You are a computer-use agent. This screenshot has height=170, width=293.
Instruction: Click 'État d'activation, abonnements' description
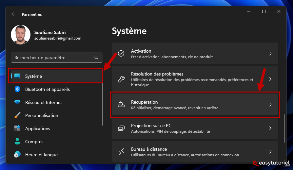172,57
